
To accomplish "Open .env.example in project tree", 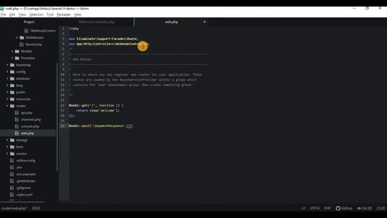I will tap(25, 174).
